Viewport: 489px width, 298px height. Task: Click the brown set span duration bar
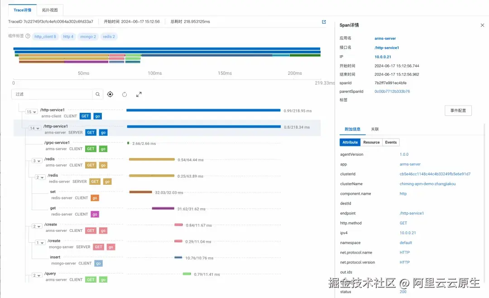coord(141,192)
